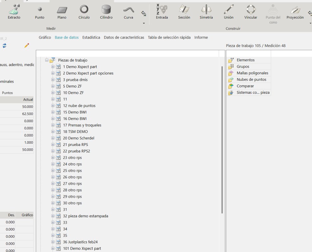Select the Extracto tool
Image resolution: width=312 pixels, height=252 pixels.
click(14, 12)
